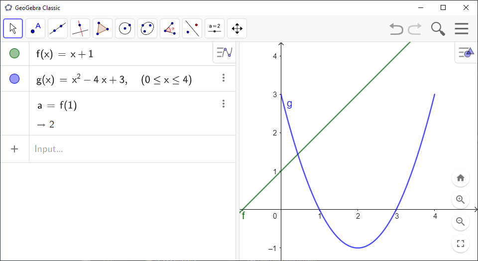Toggle visibility of function g
This screenshot has width=478, height=261.
(x=14, y=79)
